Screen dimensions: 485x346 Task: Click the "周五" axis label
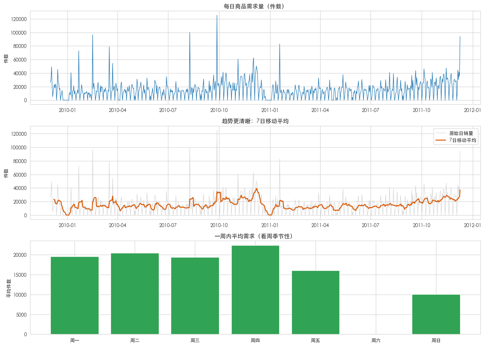tap(316, 340)
